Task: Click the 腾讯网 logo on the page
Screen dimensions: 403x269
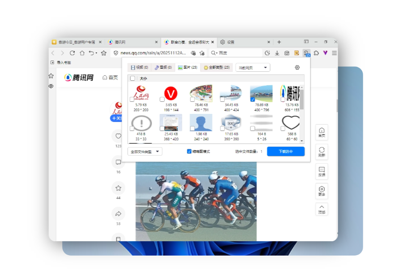Action: click(x=79, y=78)
